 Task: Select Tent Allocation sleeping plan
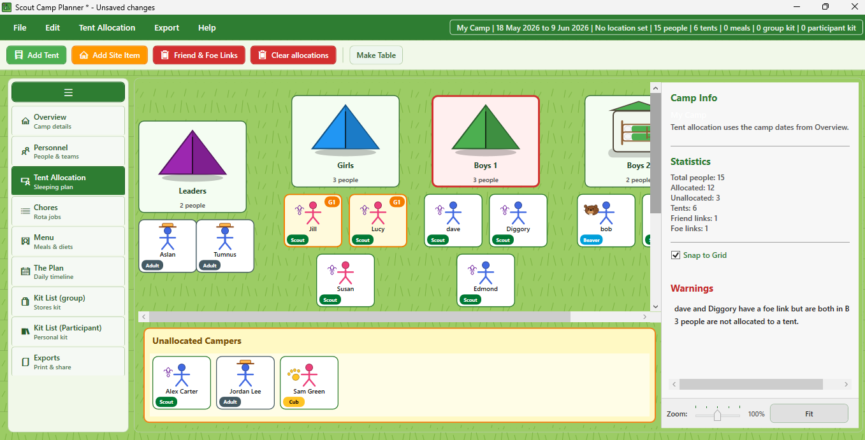tap(68, 181)
